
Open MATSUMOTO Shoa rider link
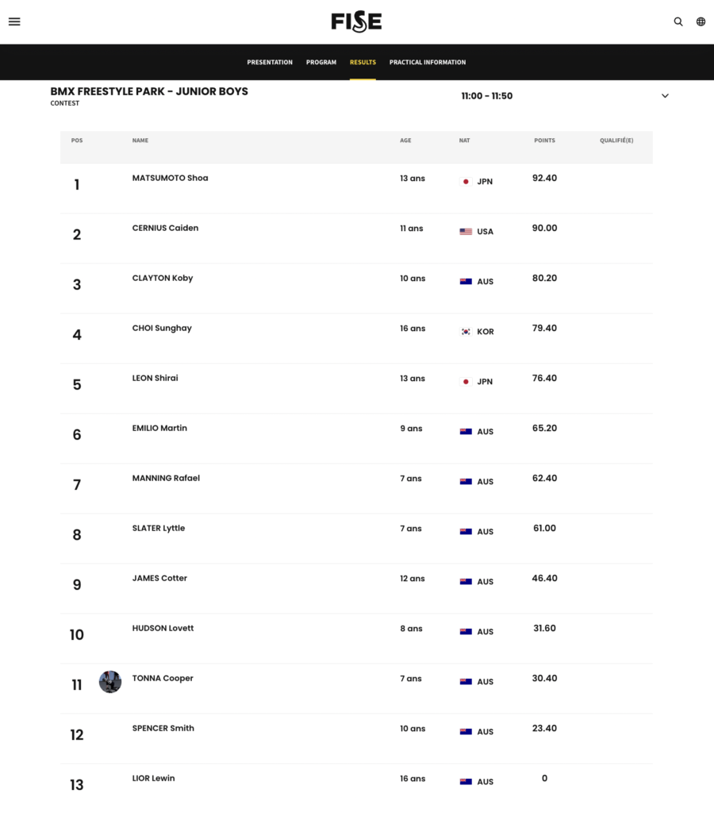point(170,178)
